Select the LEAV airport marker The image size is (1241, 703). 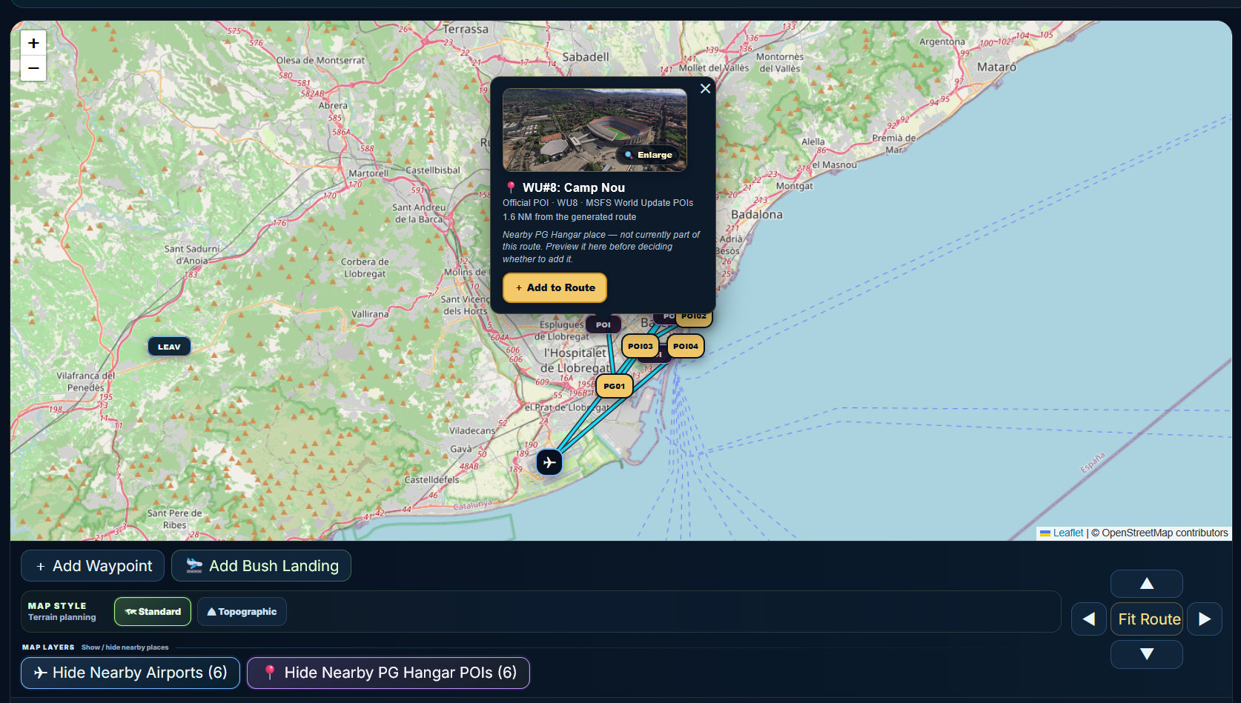click(x=169, y=347)
